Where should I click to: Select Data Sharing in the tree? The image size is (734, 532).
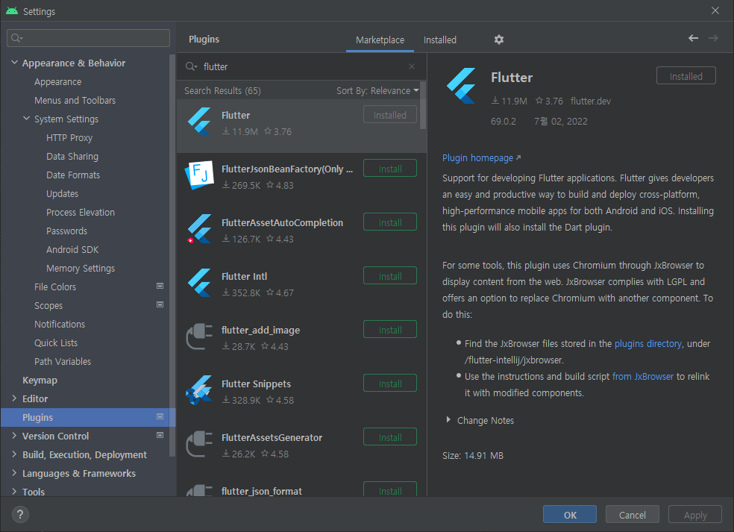tap(72, 157)
